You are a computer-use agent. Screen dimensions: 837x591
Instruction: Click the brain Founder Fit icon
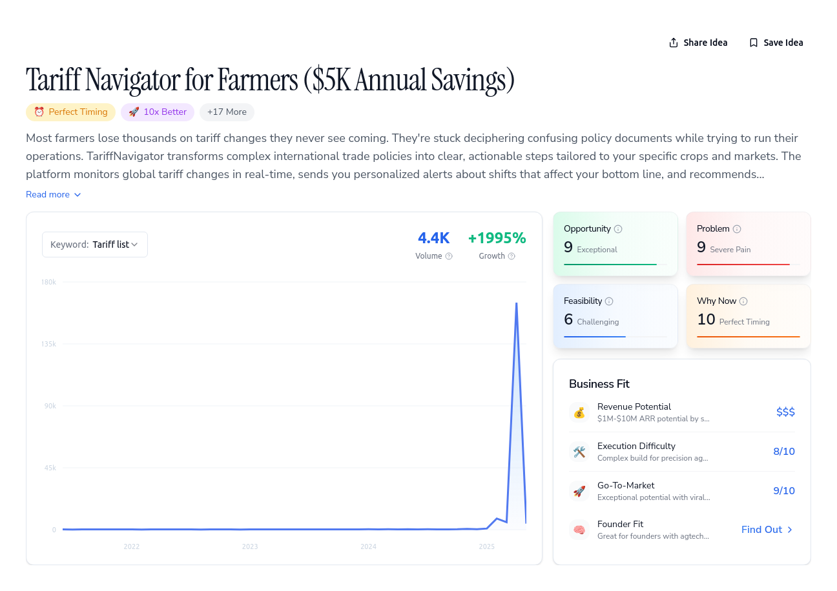[x=579, y=530]
